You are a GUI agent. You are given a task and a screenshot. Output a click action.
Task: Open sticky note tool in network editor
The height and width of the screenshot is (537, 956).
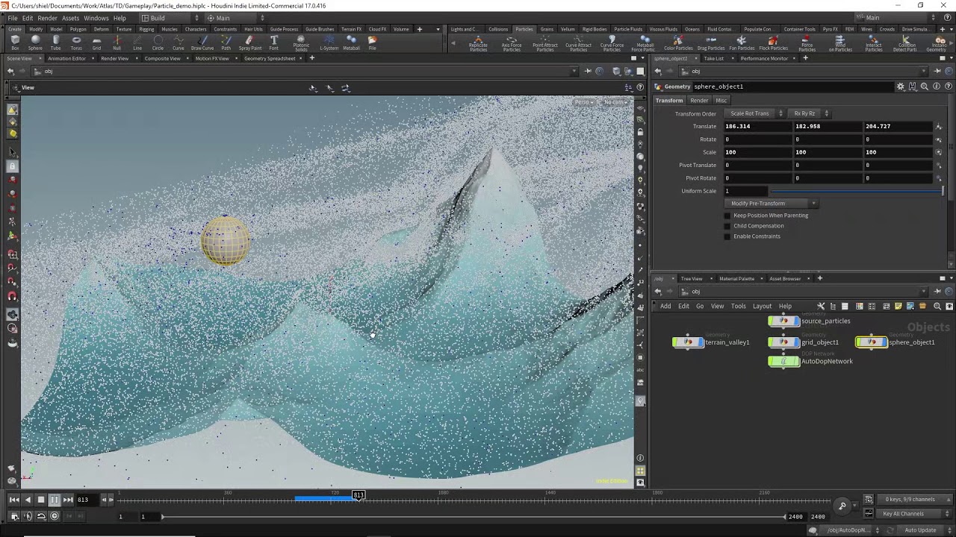click(898, 306)
